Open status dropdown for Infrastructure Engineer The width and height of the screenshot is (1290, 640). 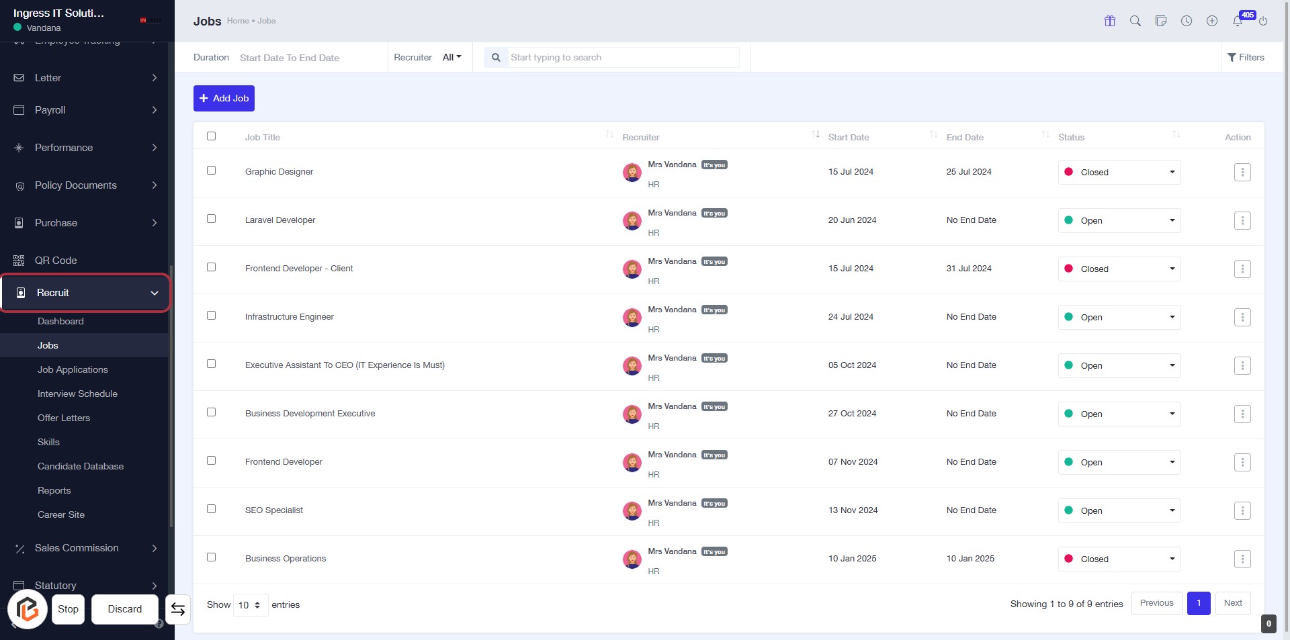pos(1119,318)
